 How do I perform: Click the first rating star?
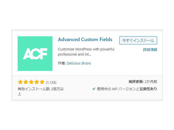pyautogui.click(x=20, y=82)
